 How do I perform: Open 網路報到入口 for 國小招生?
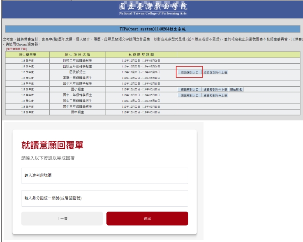(x=190, y=89)
